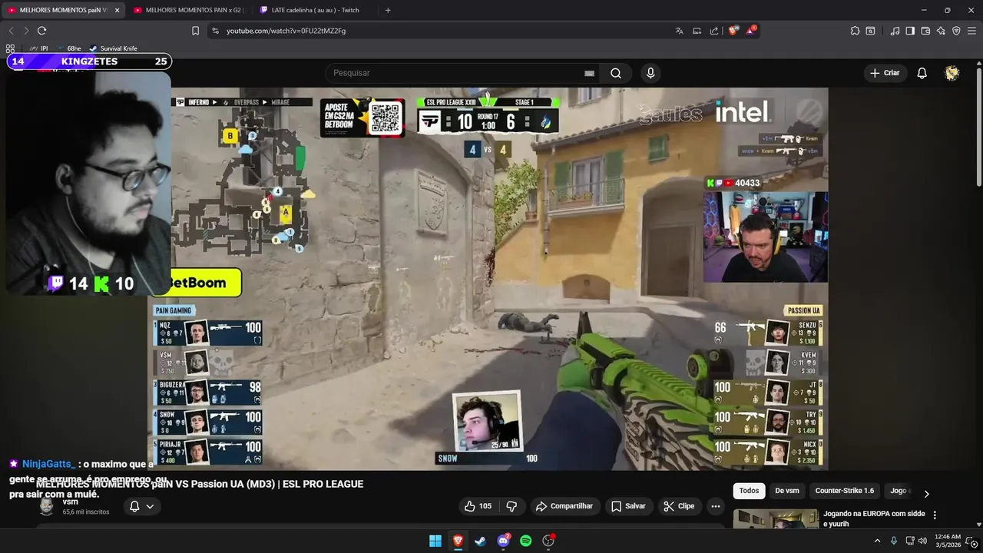Open a new browser tab
This screenshot has height=553, width=983.
coord(388,10)
